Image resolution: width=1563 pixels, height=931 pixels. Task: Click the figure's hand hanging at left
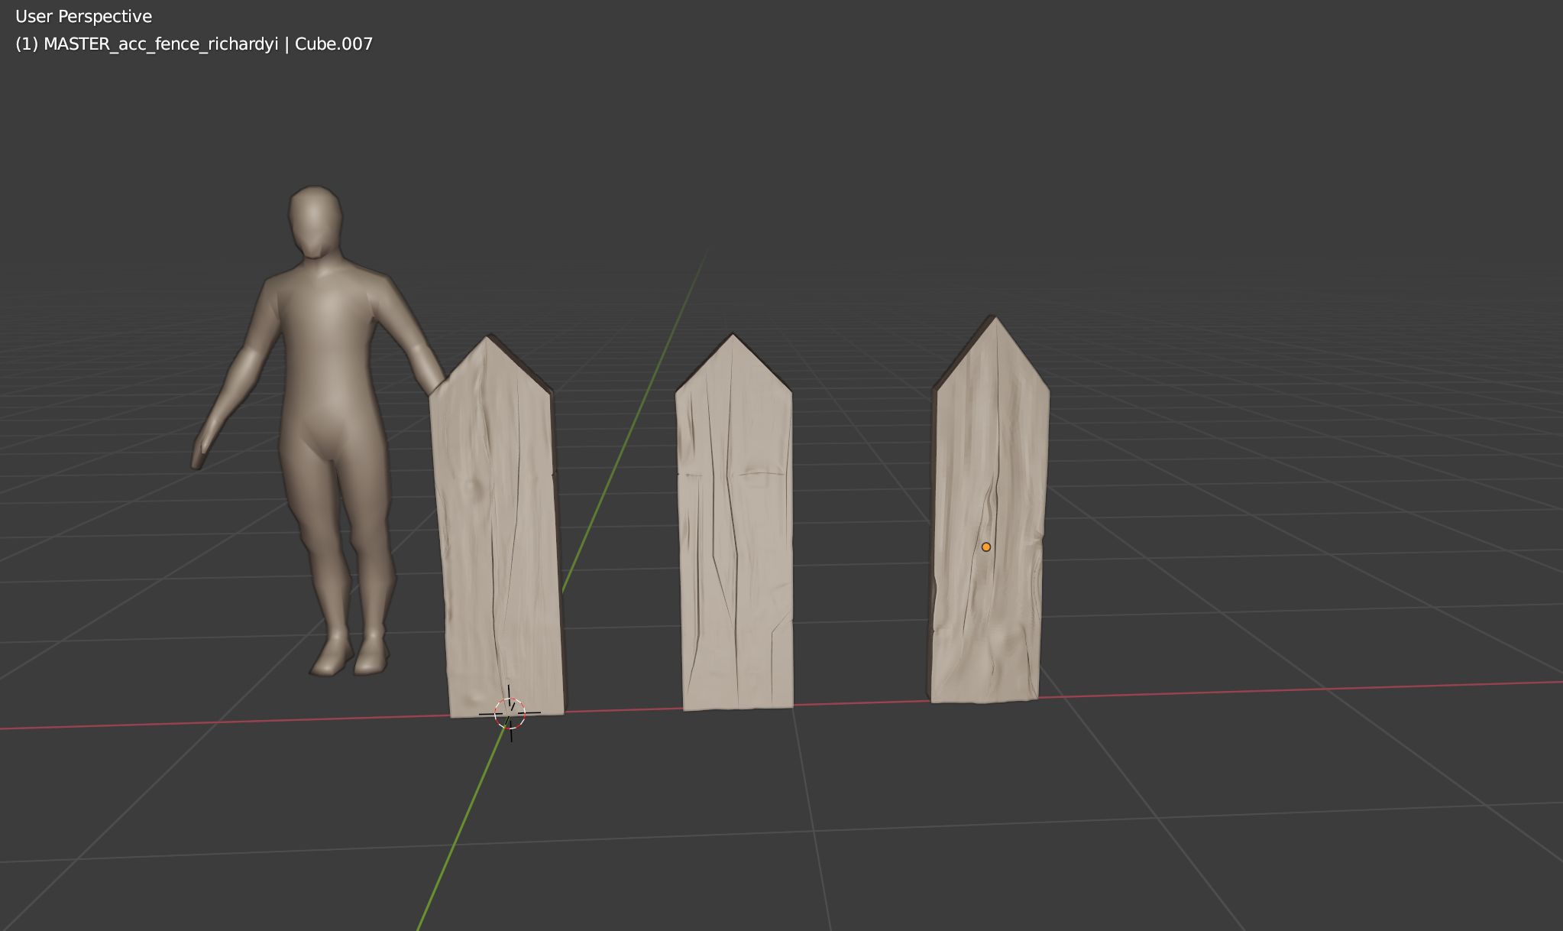coord(199,451)
